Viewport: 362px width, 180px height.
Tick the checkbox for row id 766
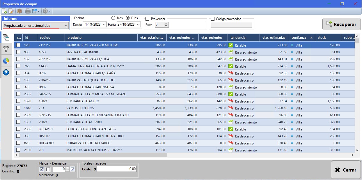click(x=18, y=66)
